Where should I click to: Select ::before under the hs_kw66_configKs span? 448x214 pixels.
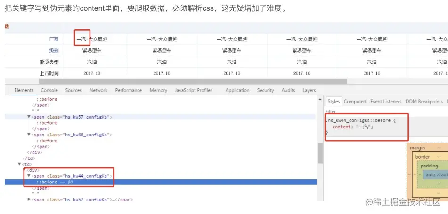coord(47,140)
